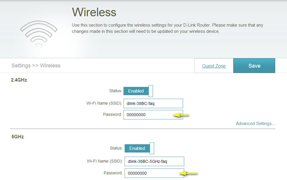Screen dimensions: 287x180
Task: Select Wireless in the breadcrumb path
Action: coord(50,66)
